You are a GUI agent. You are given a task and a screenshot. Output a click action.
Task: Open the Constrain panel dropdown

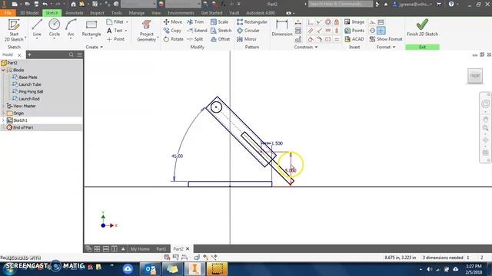(x=306, y=47)
